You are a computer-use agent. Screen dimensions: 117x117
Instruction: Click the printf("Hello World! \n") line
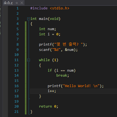[76, 86]
